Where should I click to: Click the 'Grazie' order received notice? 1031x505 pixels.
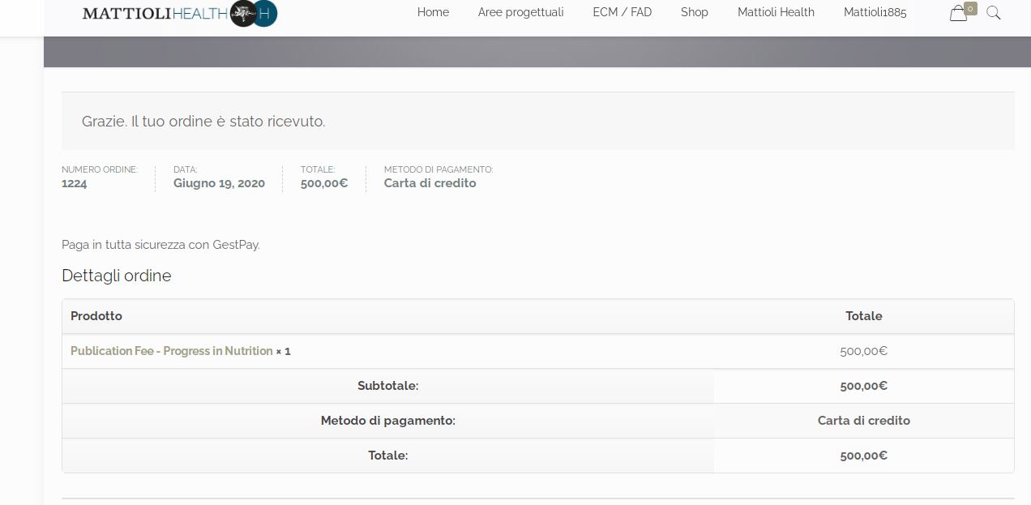tap(203, 122)
